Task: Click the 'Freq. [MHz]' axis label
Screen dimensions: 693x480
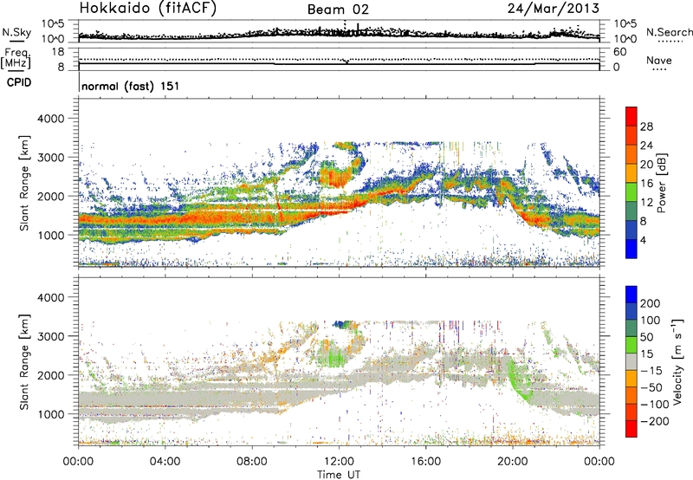Action: tap(16, 59)
